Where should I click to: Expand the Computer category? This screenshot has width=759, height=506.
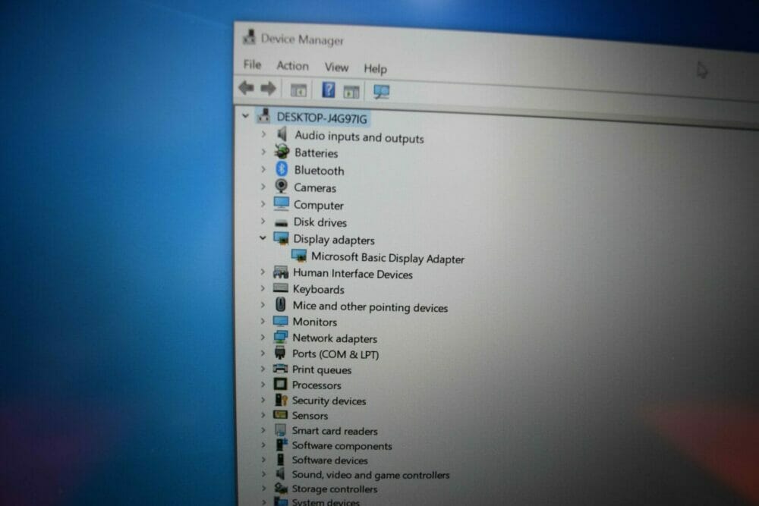pos(263,204)
